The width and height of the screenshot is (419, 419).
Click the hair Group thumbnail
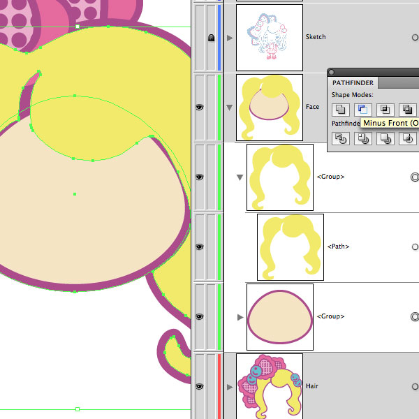coord(280,177)
